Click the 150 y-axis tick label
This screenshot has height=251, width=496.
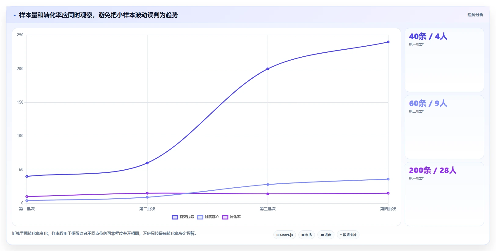click(20, 102)
